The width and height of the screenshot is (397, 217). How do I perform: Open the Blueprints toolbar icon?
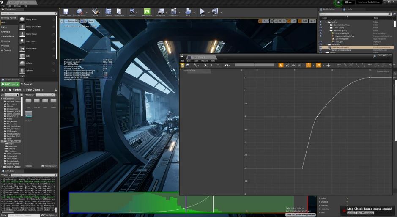(161, 12)
